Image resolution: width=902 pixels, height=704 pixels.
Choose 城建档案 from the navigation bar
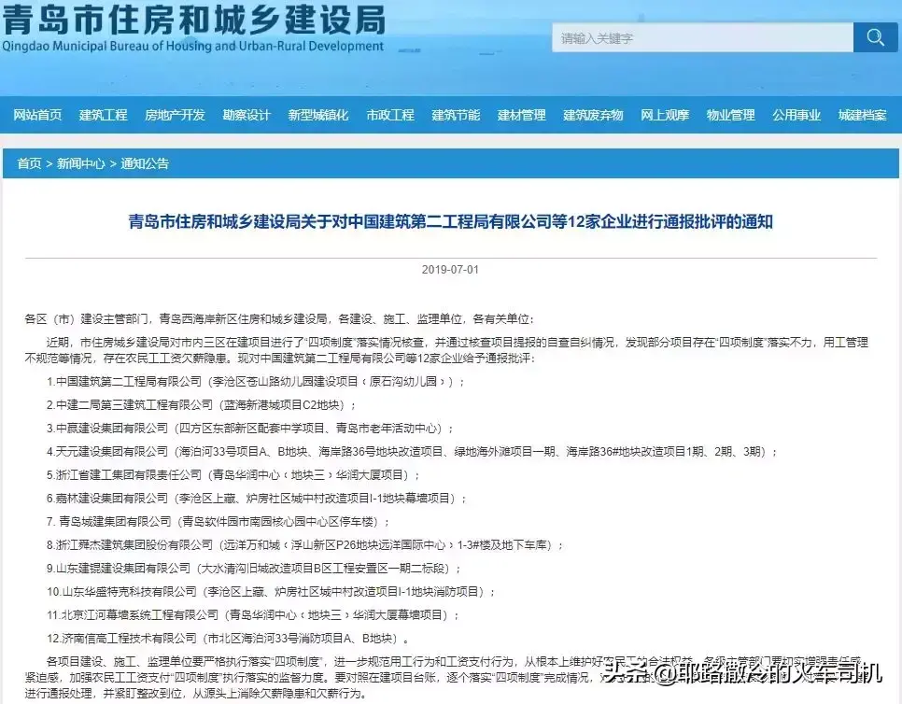[x=862, y=115]
